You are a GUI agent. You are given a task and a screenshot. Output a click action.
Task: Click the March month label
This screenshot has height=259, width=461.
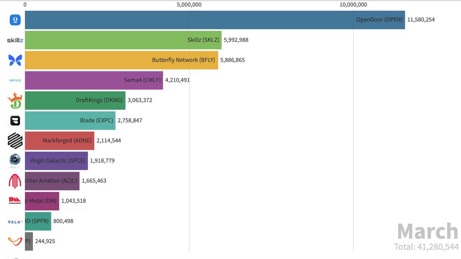[x=428, y=231]
